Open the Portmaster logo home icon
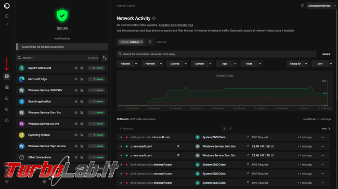 pyautogui.click(x=7, y=6)
